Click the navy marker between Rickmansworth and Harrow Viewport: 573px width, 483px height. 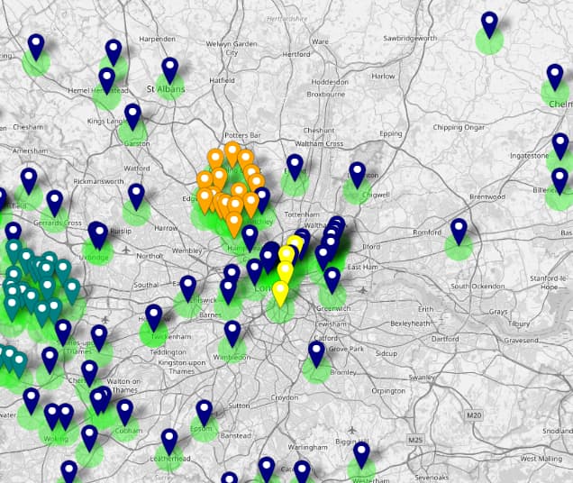pyautogui.click(x=136, y=196)
